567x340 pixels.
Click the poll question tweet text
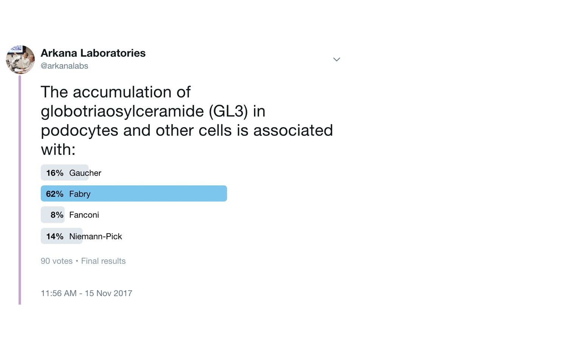[x=187, y=121]
